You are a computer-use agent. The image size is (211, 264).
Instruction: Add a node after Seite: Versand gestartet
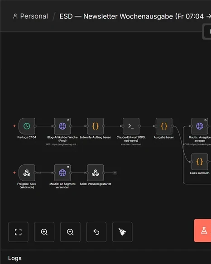pos(115,173)
